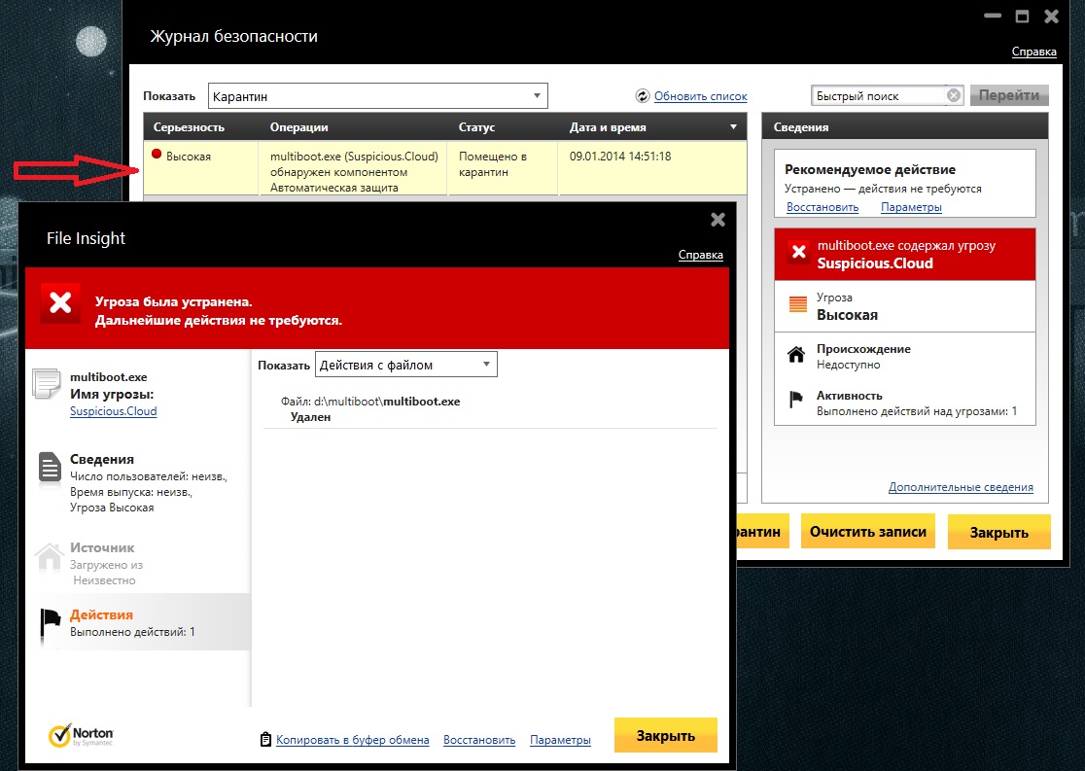Click the red severity dot on Высокая row

pyautogui.click(x=157, y=155)
